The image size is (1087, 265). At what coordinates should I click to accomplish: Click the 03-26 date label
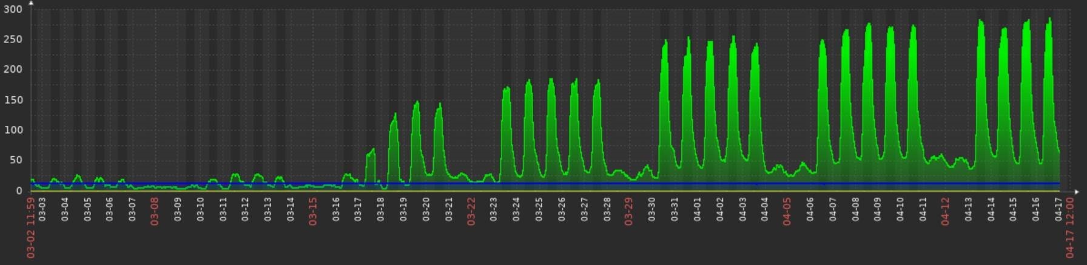(561, 209)
